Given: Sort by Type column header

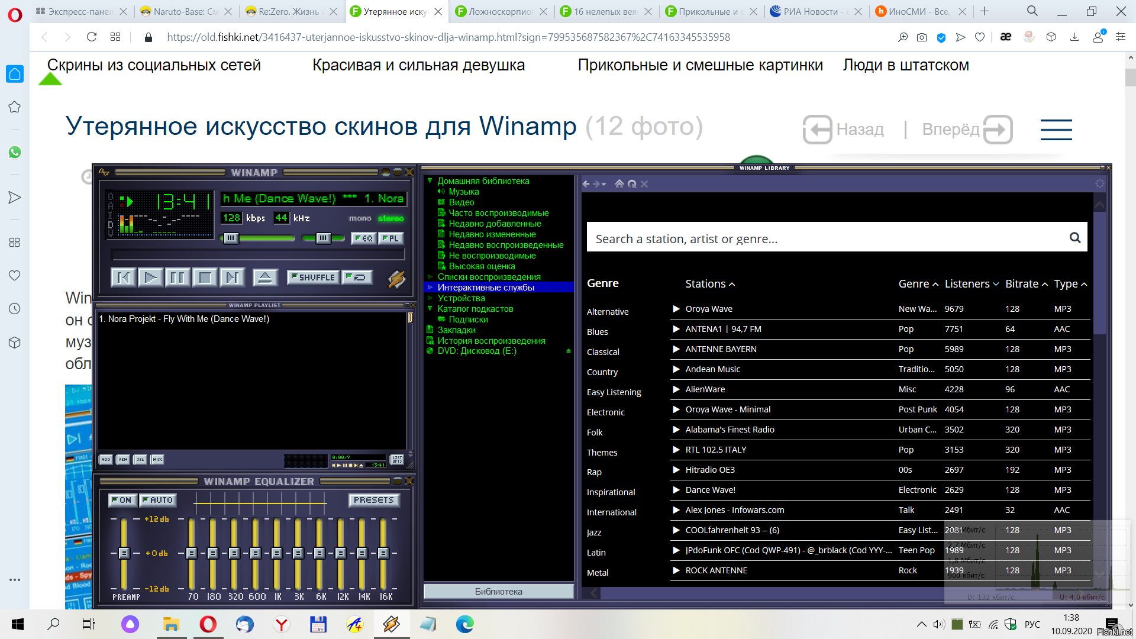Looking at the screenshot, I should [x=1070, y=284].
